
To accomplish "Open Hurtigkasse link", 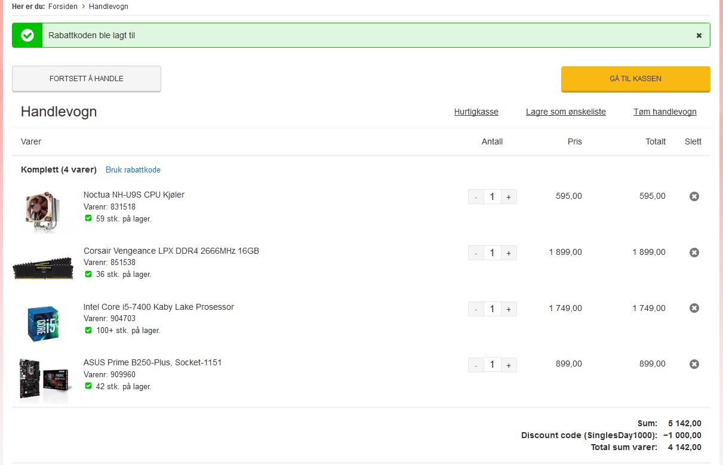I will pos(476,112).
